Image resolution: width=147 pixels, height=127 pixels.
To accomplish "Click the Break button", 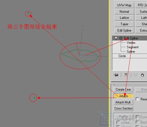I will [141, 90].
